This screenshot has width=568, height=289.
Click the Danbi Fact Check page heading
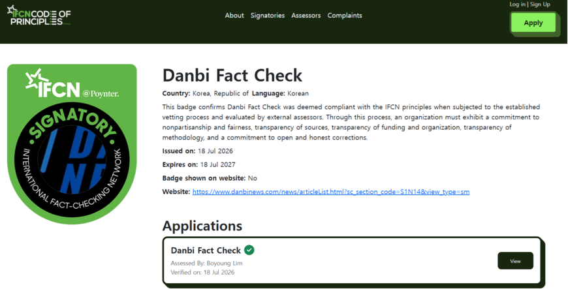pyautogui.click(x=232, y=75)
